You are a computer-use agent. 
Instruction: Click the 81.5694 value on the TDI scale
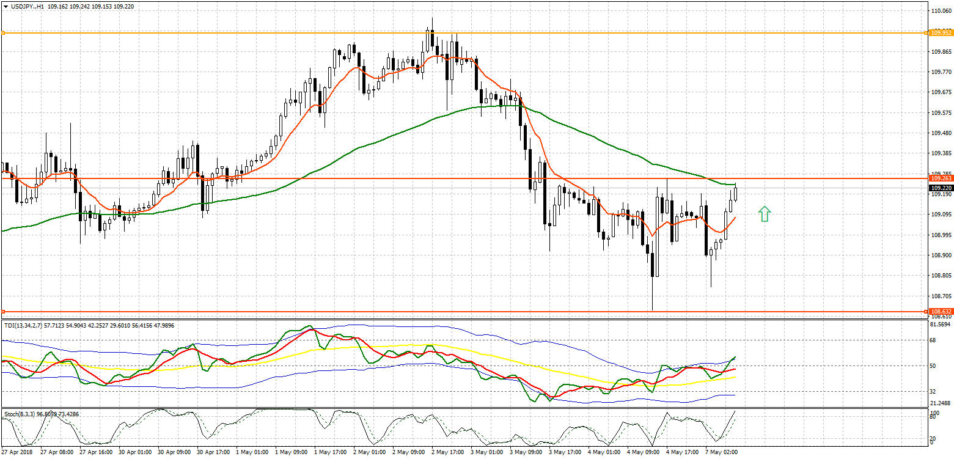click(x=941, y=323)
